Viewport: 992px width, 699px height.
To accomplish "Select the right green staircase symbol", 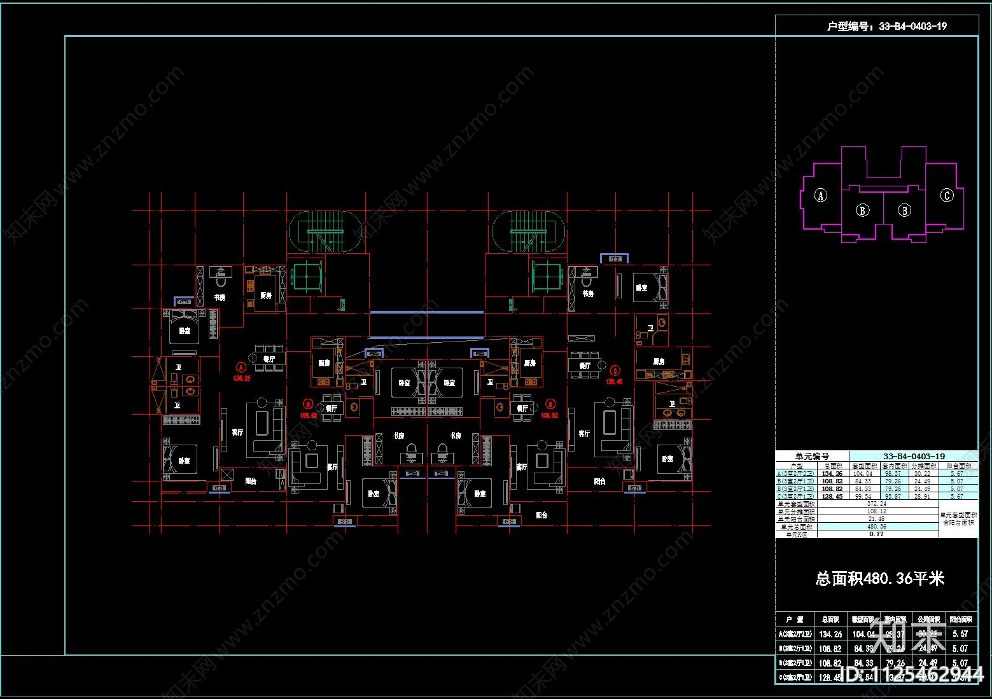I will point(529,232).
